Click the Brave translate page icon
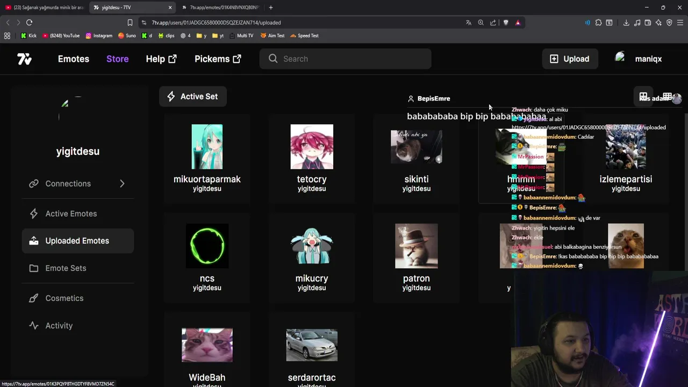 (469, 23)
